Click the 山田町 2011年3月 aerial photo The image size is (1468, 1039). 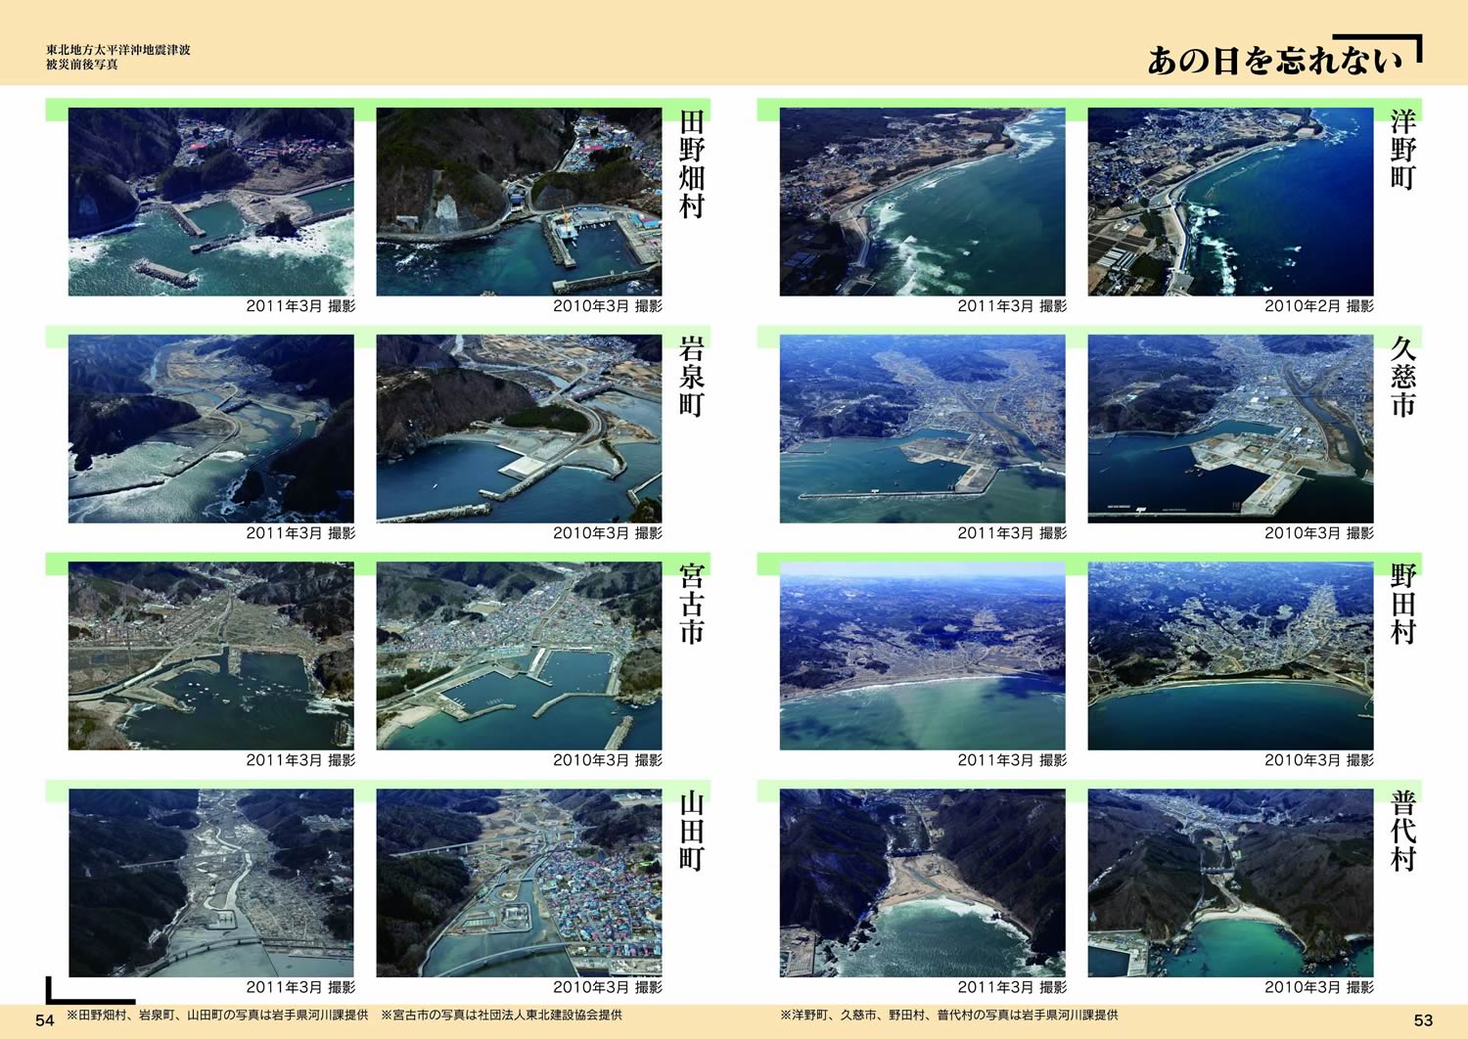click(211, 882)
